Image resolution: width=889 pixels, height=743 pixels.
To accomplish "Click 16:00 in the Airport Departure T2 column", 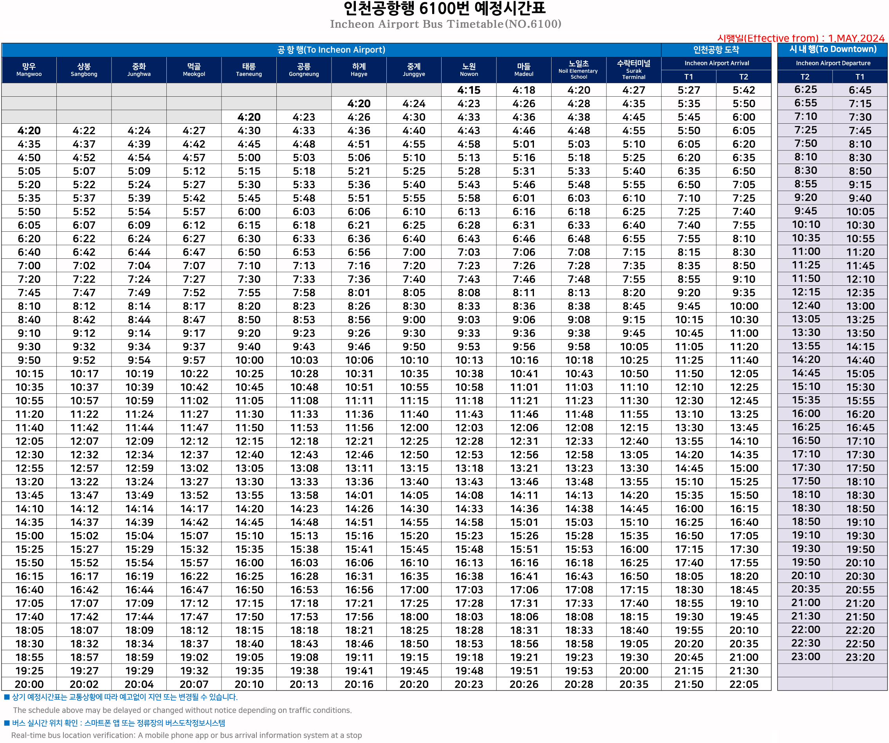I will click(806, 414).
